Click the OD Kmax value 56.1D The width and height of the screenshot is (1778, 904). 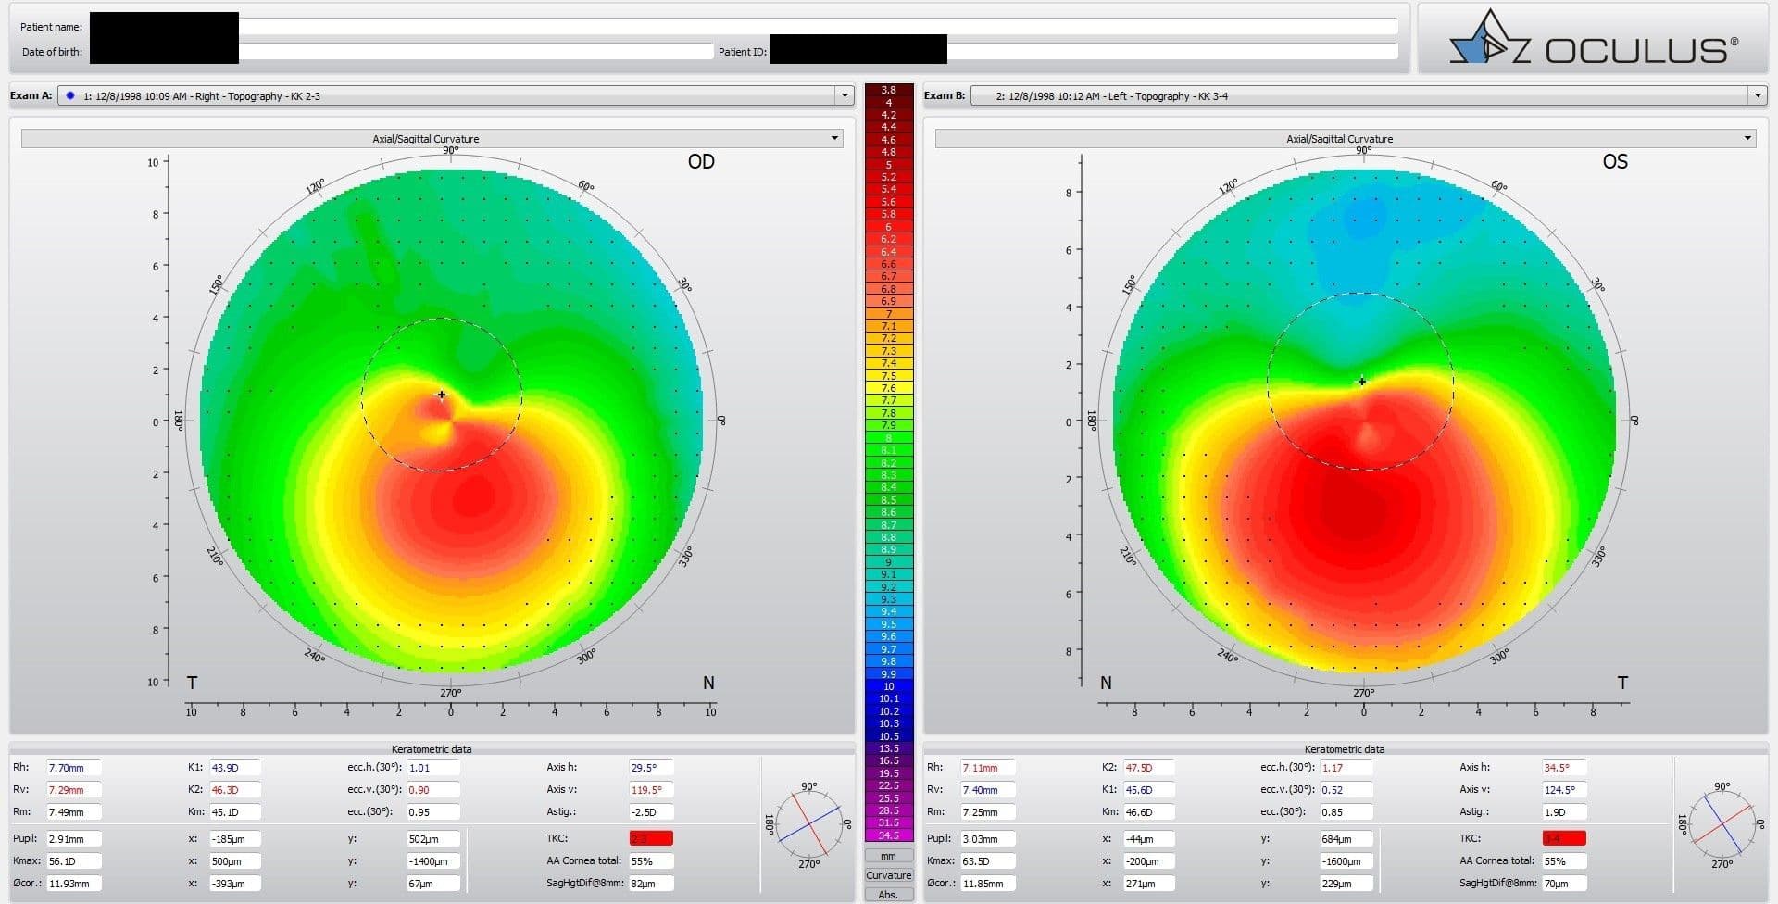pos(73,860)
